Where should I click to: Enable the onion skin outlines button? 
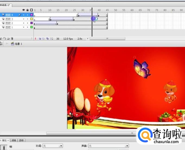point(43,39)
